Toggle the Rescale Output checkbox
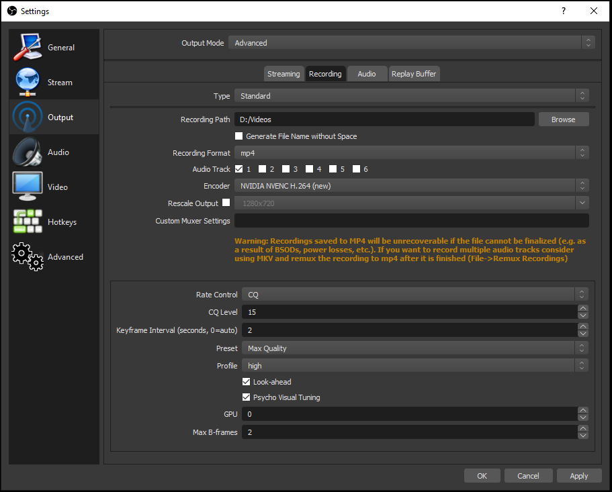Viewport: 612px width, 492px height. (x=226, y=203)
